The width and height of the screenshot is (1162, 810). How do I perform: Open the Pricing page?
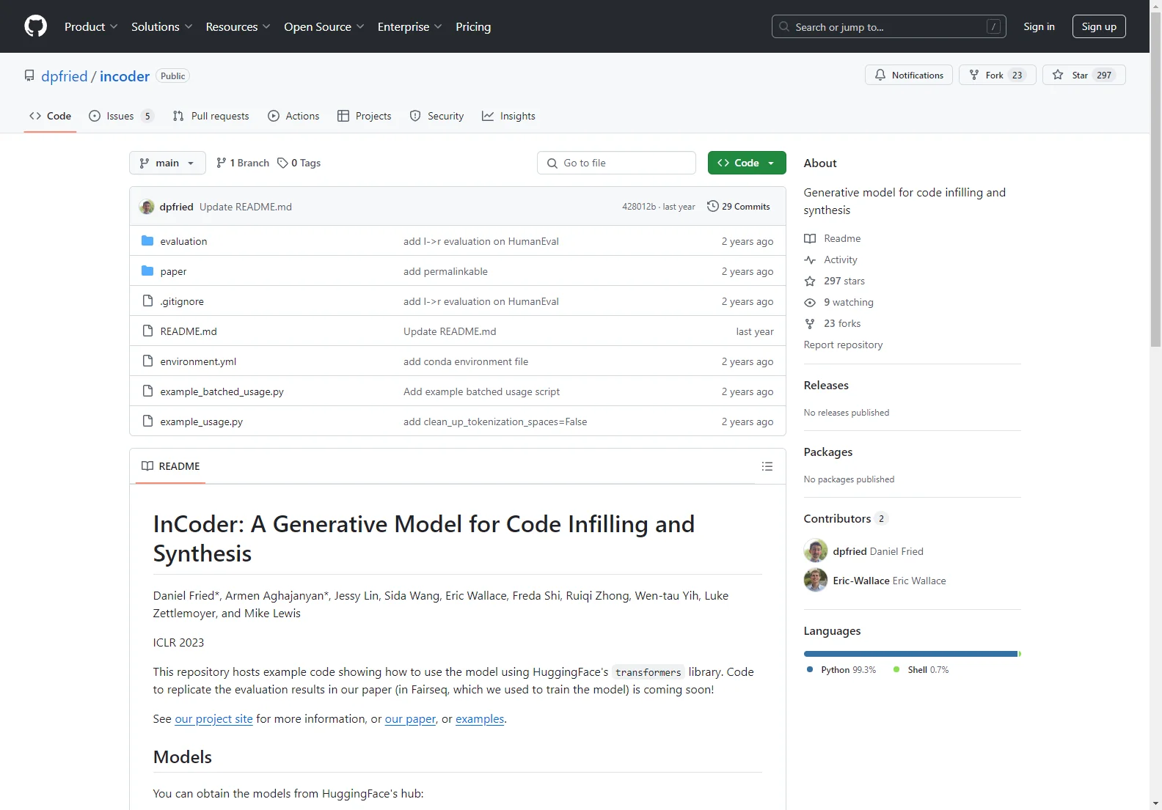point(473,26)
